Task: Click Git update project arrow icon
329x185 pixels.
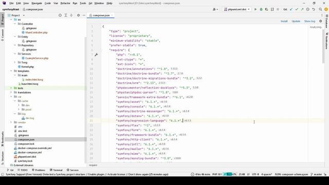Action: [291, 9]
